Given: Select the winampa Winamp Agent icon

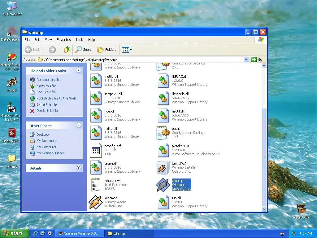Looking at the screenshot, I should point(96,202).
